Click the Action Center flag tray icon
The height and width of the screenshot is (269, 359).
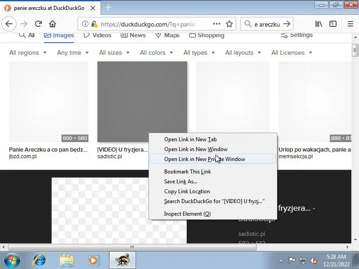point(292,260)
